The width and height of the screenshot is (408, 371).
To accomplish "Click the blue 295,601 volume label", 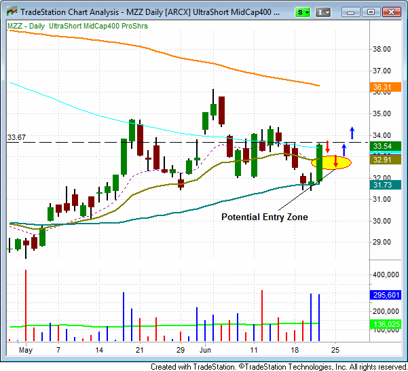I will (x=386, y=295).
